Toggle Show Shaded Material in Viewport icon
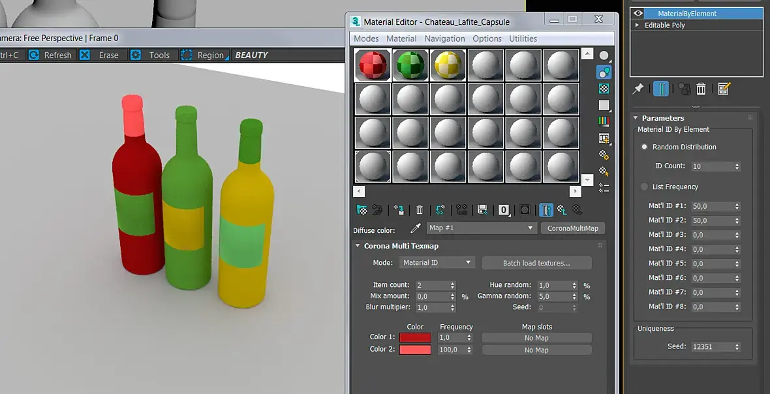The image size is (770, 394). click(x=525, y=210)
